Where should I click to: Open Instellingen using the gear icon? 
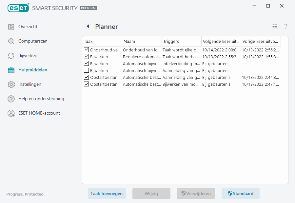[x=11, y=84]
